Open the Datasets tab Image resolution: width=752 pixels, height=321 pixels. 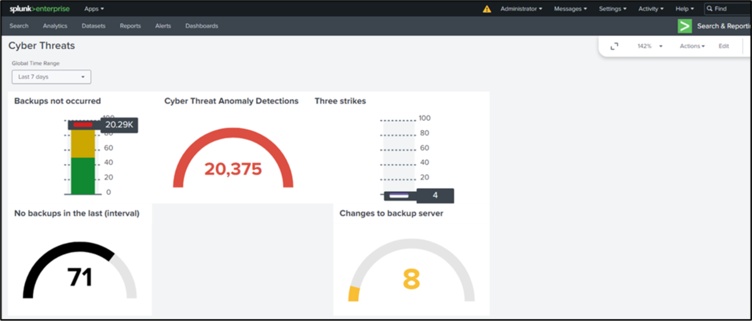(x=93, y=26)
